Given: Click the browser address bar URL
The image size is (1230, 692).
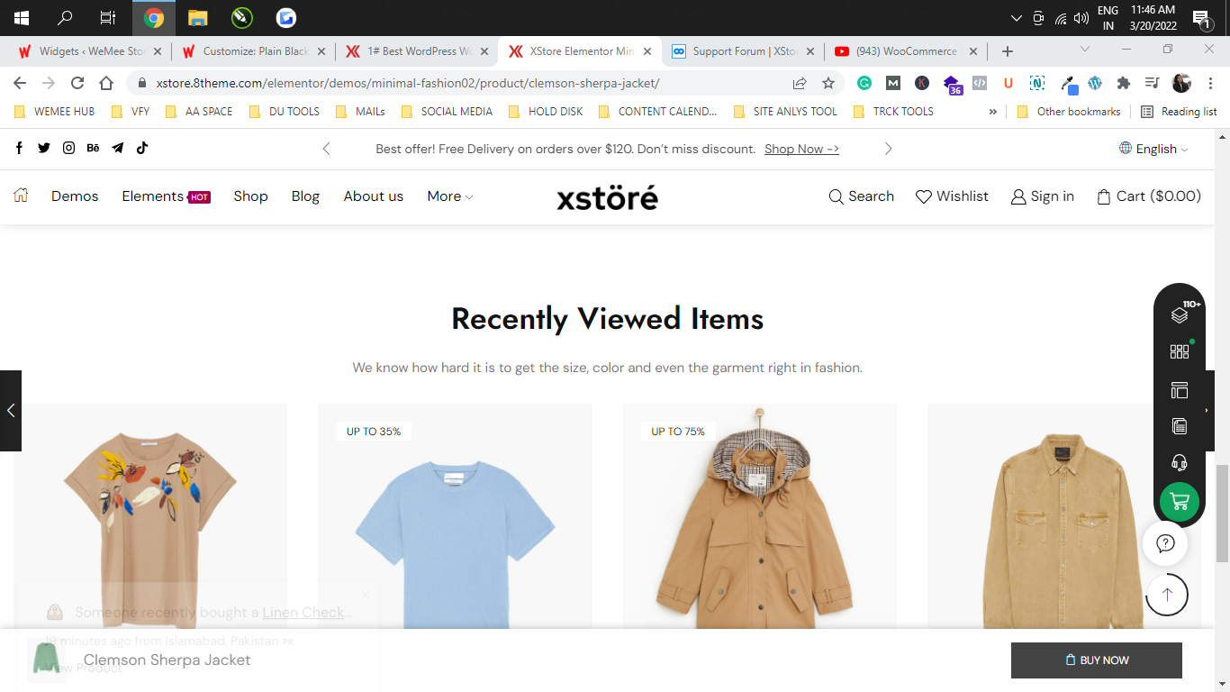Looking at the screenshot, I should coord(408,83).
